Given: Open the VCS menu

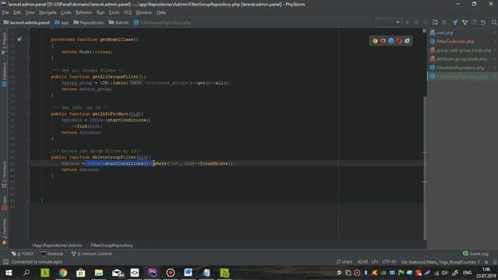Looking at the screenshot, I should pos(128,12).
